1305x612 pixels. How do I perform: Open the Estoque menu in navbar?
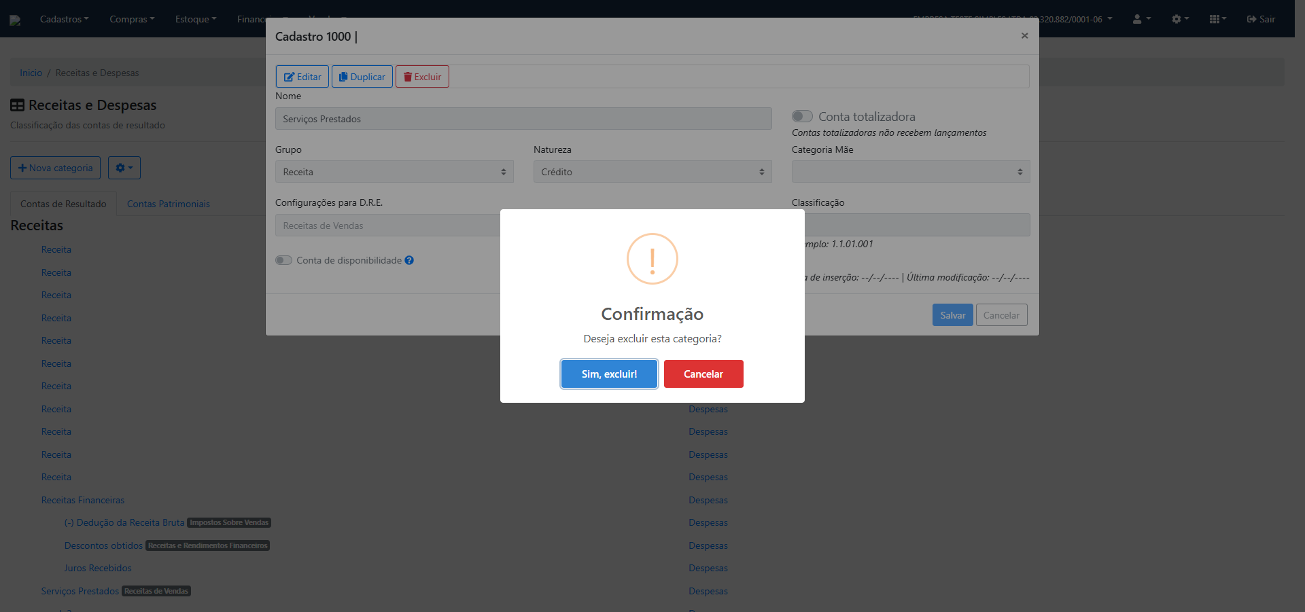pos(196,19)
